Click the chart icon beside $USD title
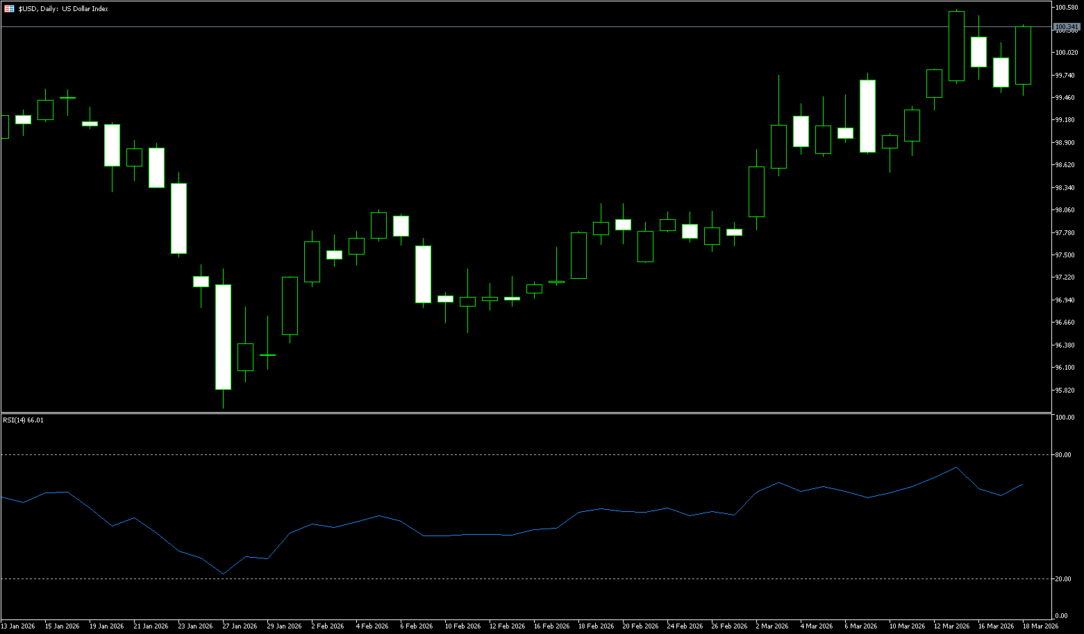The image size is (1084, 634). (9, 9)
